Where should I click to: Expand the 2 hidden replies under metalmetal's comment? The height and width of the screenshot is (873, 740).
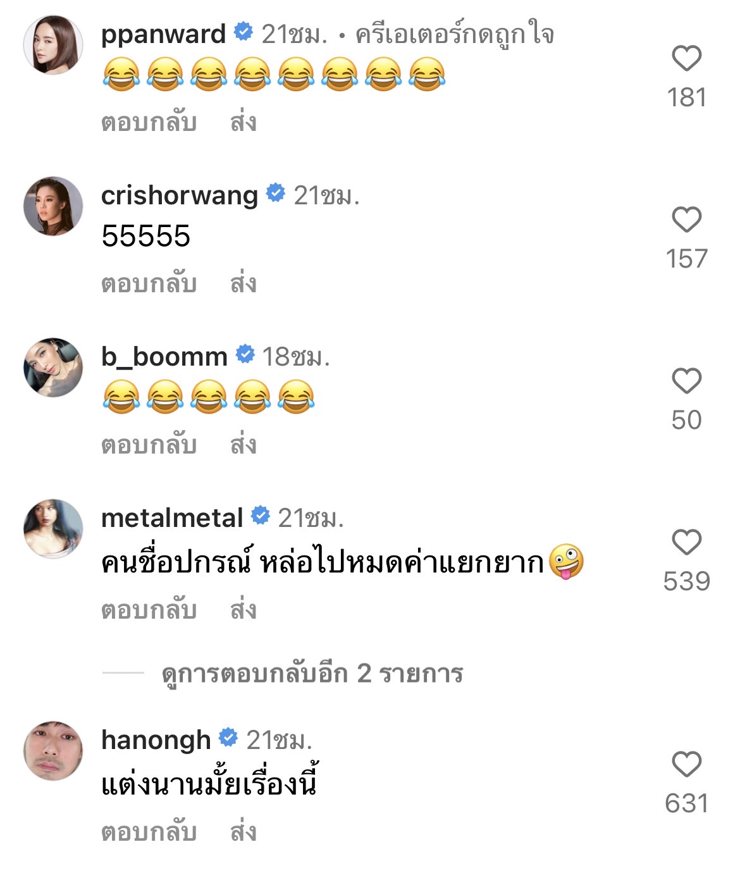pyautogui.click(x=312, y=674)
